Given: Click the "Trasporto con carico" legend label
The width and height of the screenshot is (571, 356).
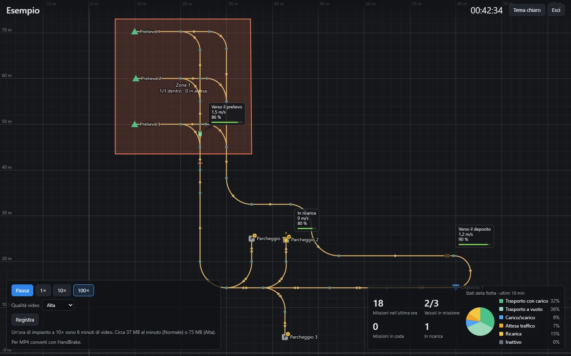Looking at the screenshot, I should pyautogui.click(x=527, y=301).
